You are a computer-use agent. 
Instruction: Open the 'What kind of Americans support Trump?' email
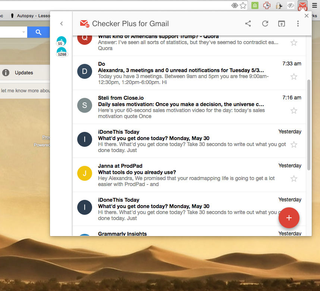[x=189, y=46]
